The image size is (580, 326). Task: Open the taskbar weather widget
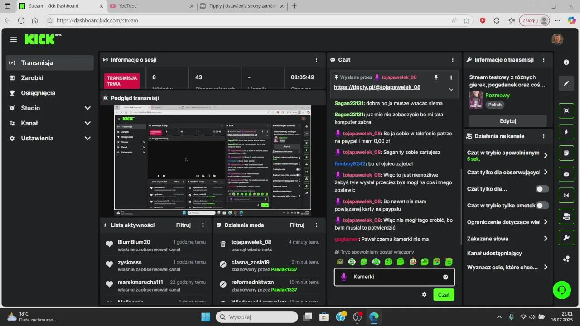[x=32, y=317]
